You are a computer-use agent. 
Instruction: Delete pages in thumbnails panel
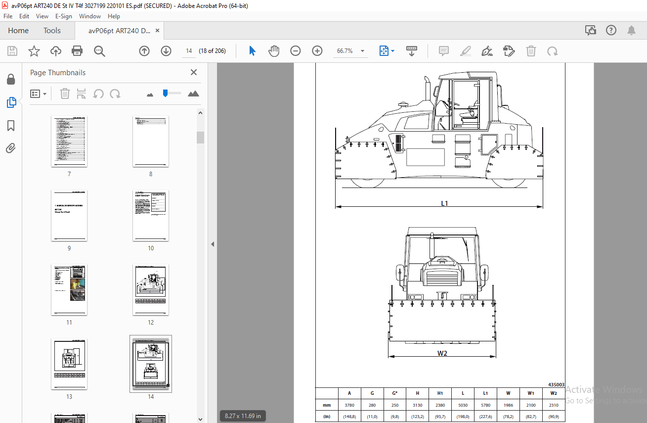[65, 94]
